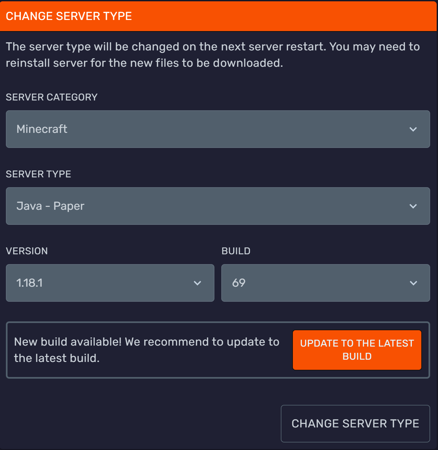Click the Build field label
Image resolution: width=438 pixels, height=450 pixels.
tap(236, 251)
